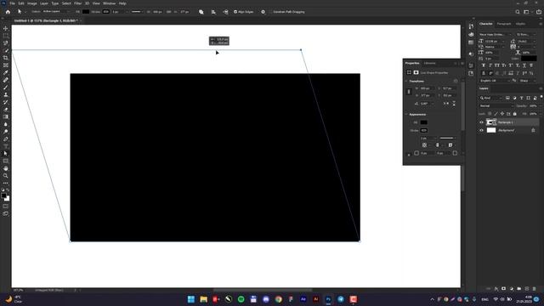This screenshot has width=544, height=306.
Task: Click the Character panel text color swatch
Action: 529,59
